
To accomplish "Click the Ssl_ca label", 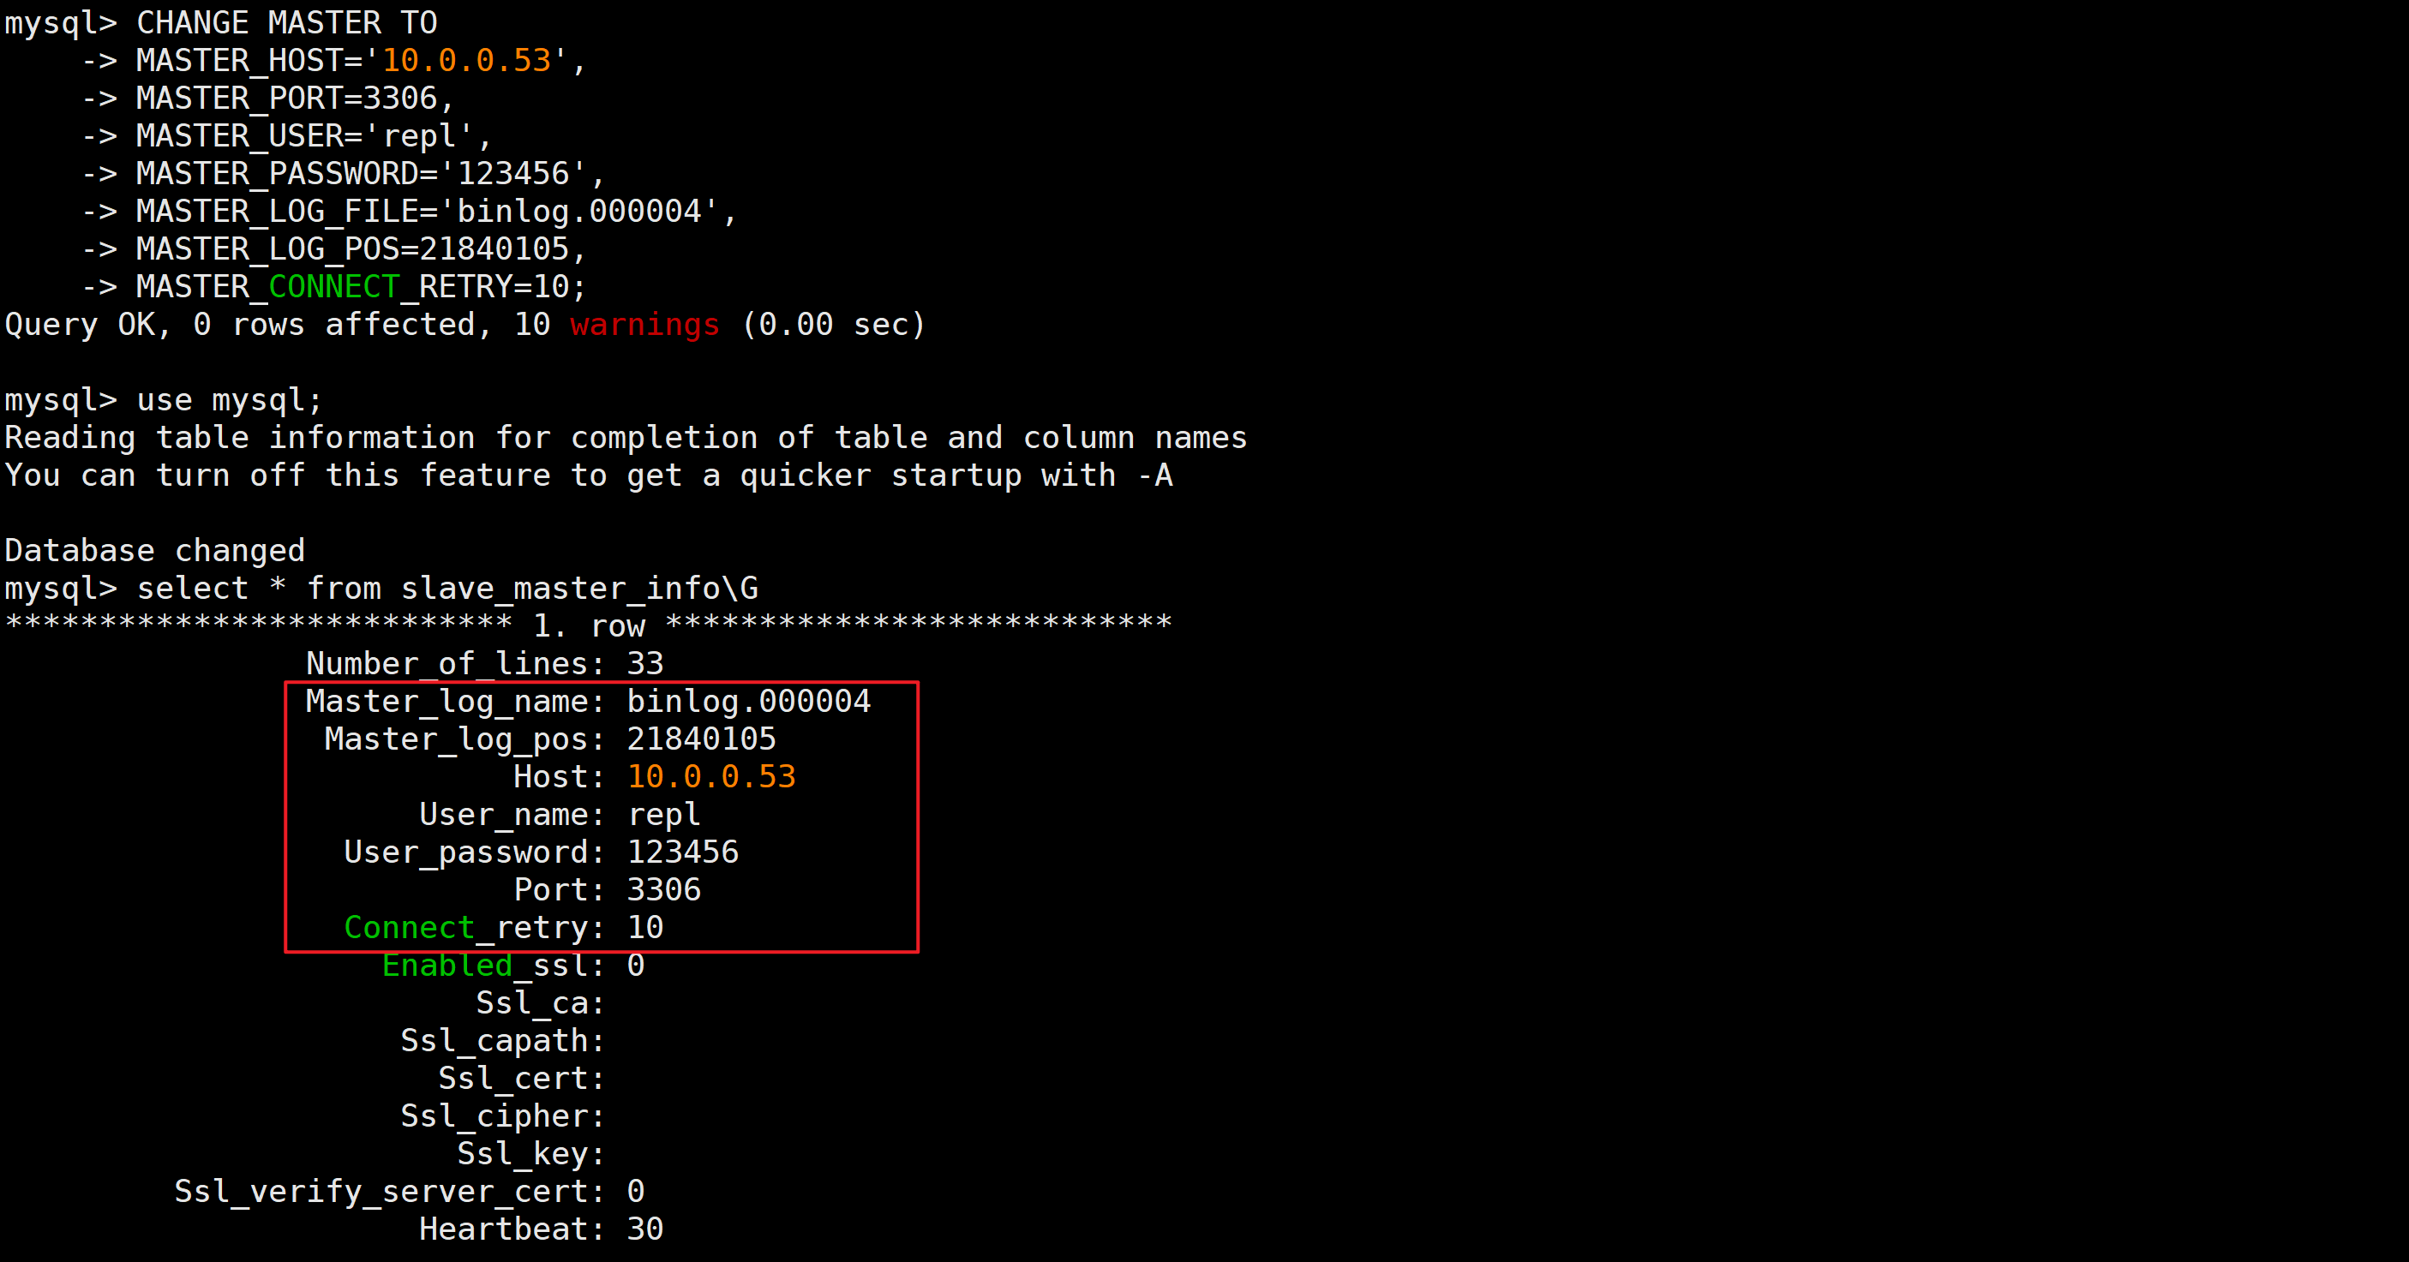I will pyautogui.click(x=540, y=1003).
